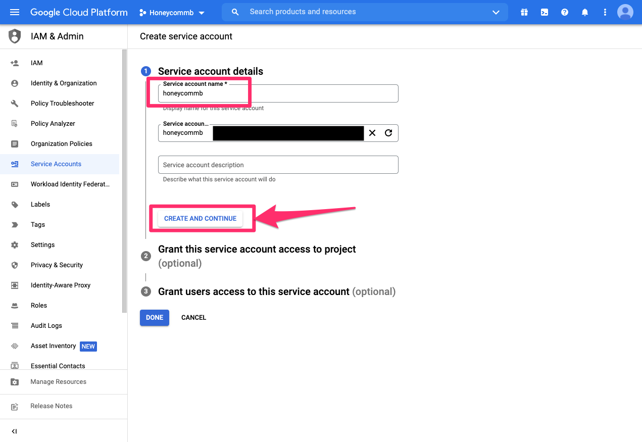
Task: View notifications bell icon
Action: point(585,12)
